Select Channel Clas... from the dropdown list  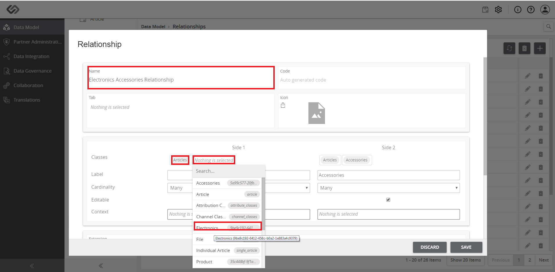click(x=227, y=217)
